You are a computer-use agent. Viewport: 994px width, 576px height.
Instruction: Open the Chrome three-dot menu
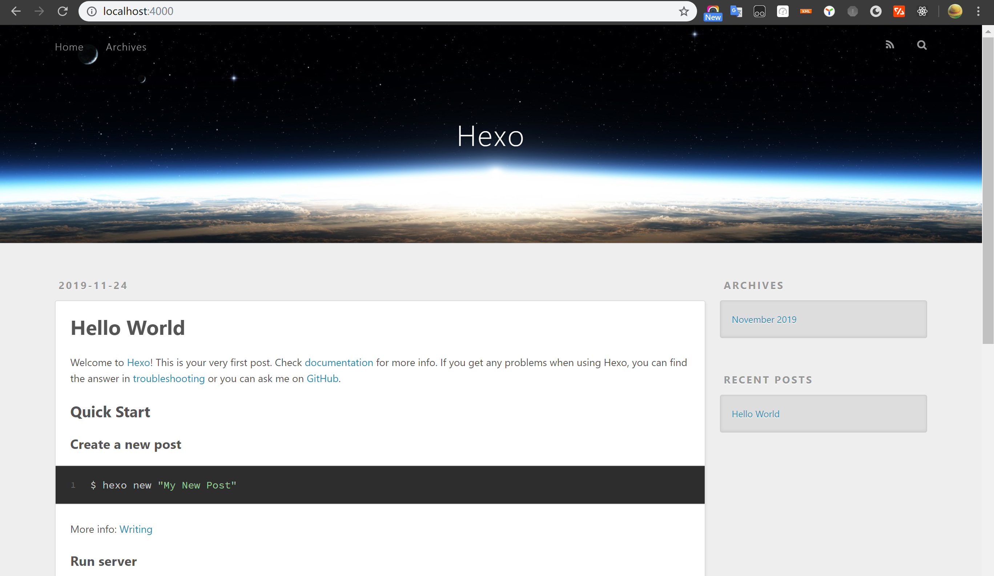coord(978,11)
